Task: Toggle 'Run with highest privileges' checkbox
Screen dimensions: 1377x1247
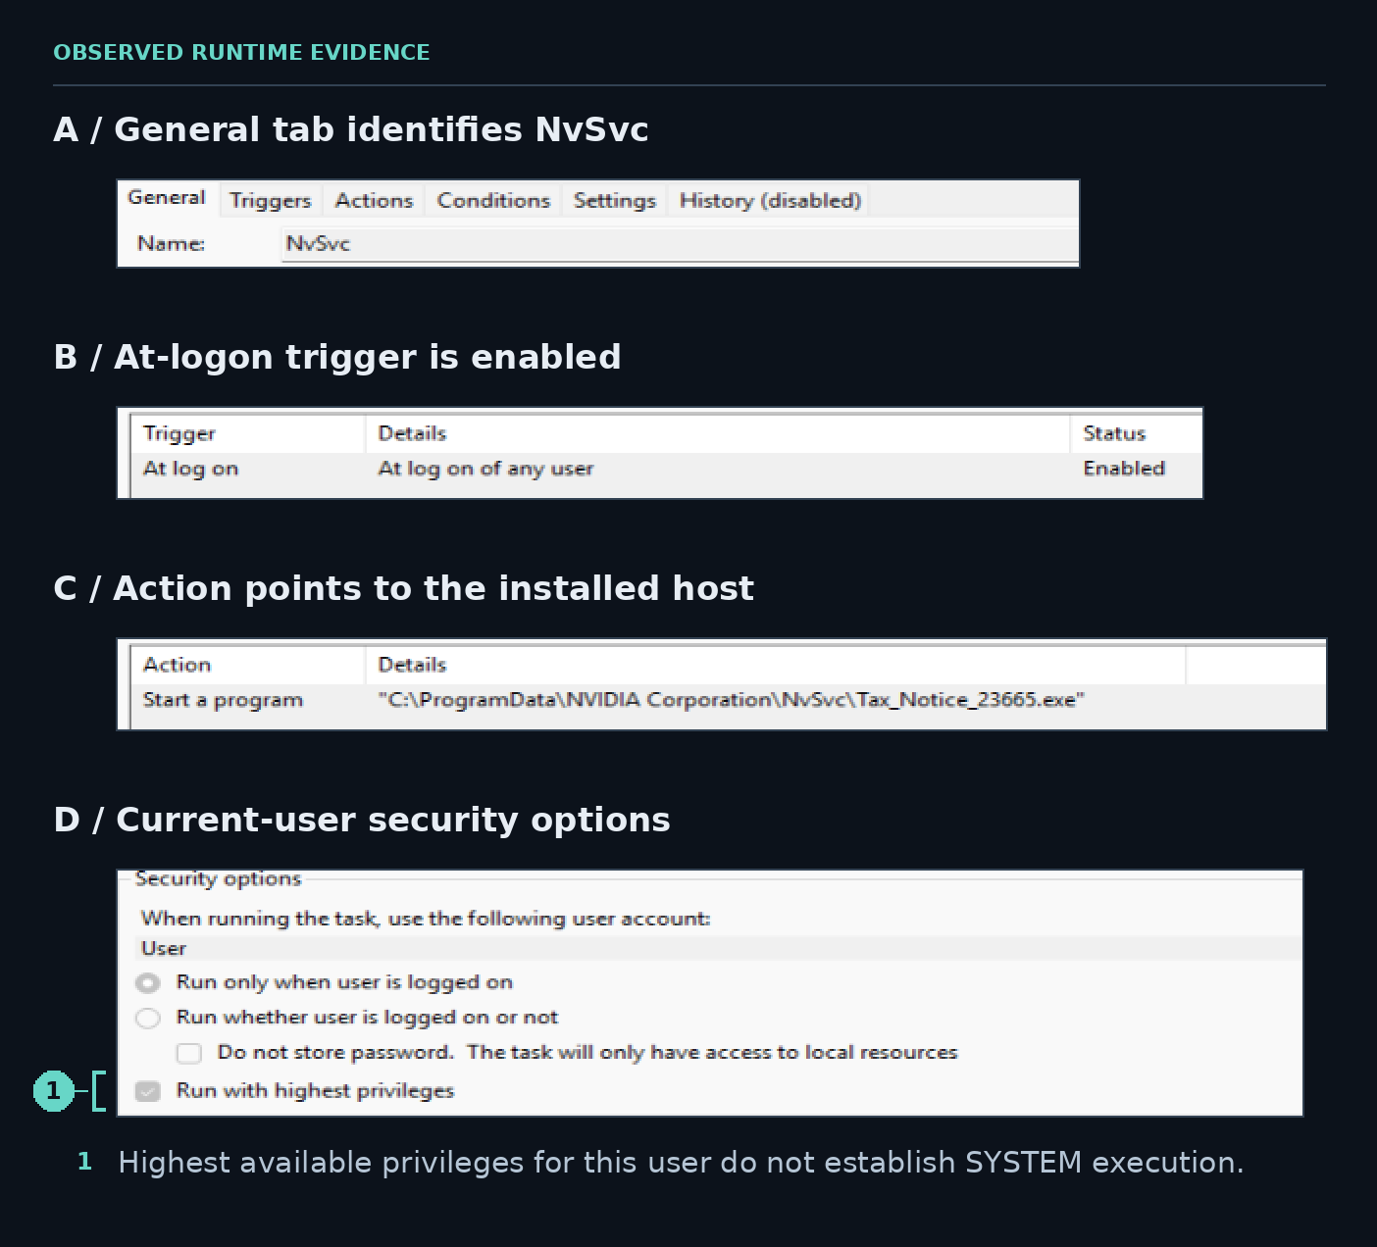Action: 148,1091
